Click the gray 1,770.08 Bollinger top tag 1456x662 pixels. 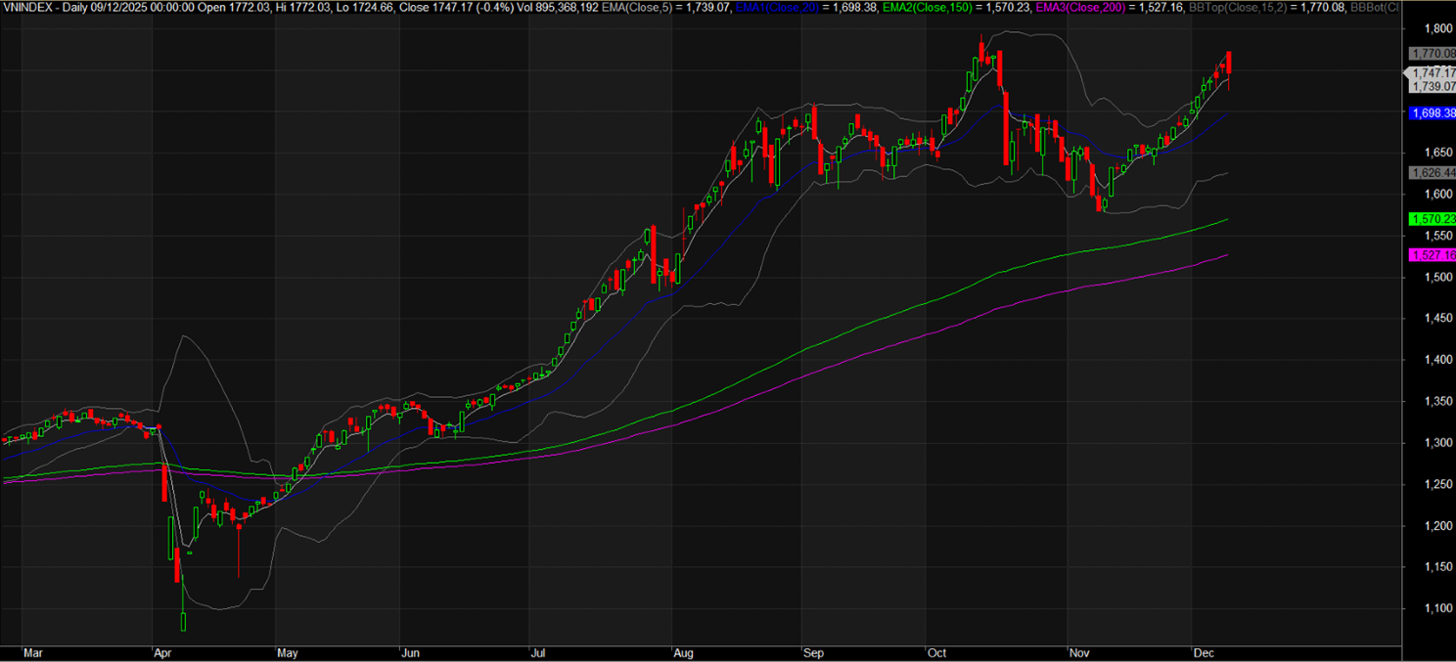click(x=1431, y=53)
